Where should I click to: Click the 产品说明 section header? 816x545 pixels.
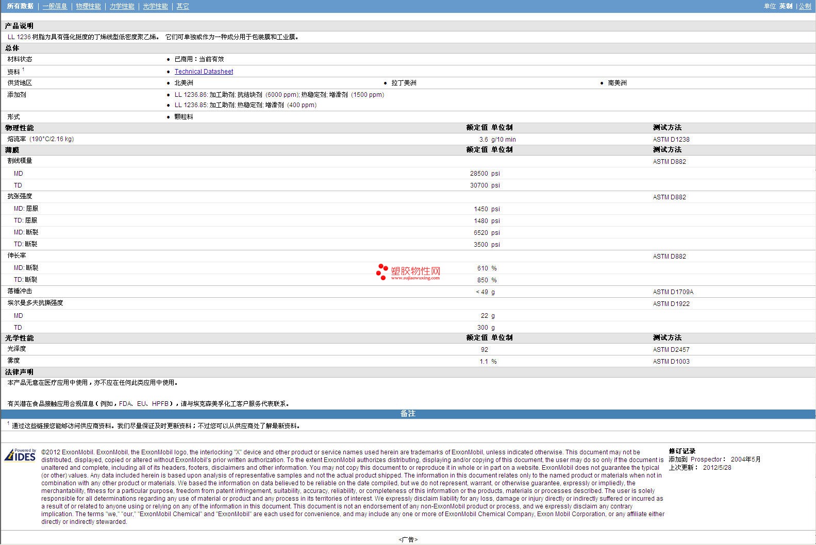click(19, 26)
